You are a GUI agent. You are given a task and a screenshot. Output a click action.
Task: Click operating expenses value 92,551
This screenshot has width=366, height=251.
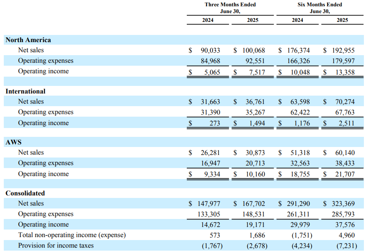255,61
